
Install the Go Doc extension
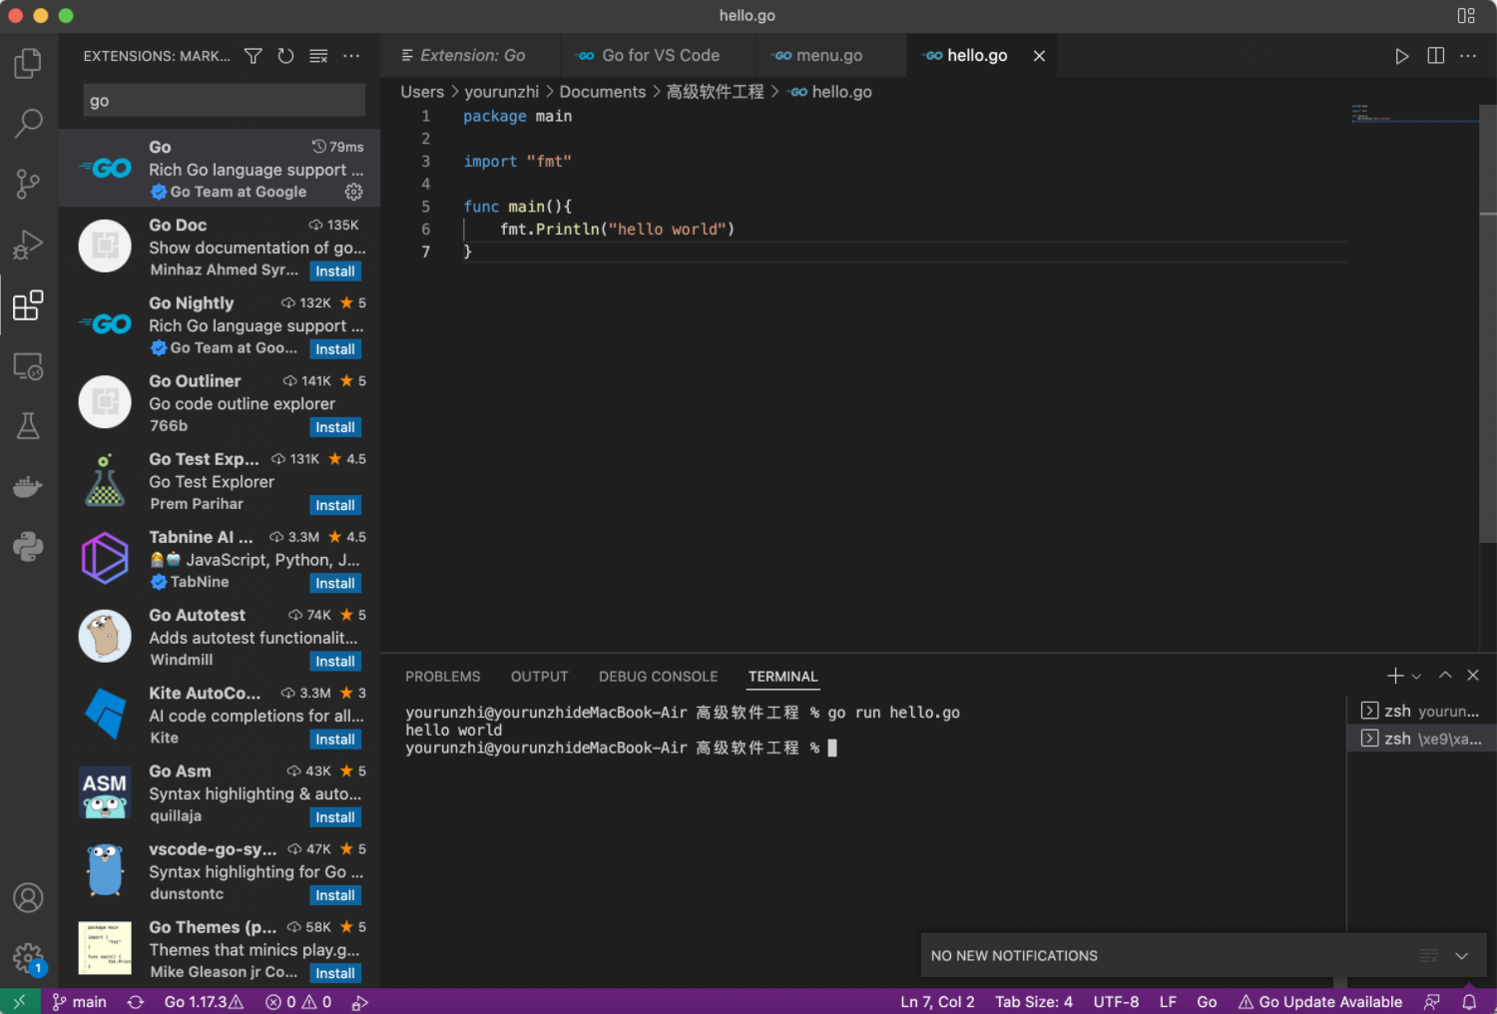(335, 271)
